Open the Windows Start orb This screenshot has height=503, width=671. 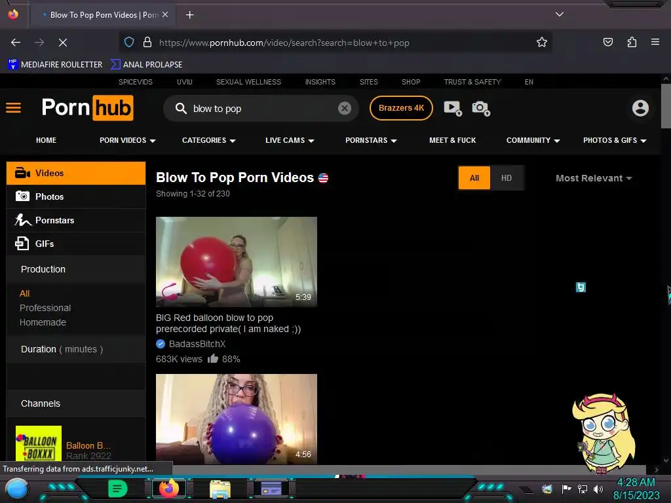pyautogui.click(x=16, y=489)
